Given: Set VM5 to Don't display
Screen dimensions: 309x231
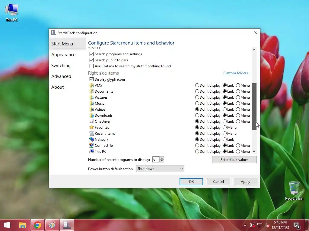Looking at the screenshot, I should tap(197, 85).
